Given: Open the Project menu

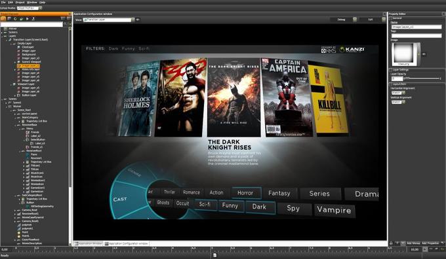Looking at the screenshot, I should (20, 2).
